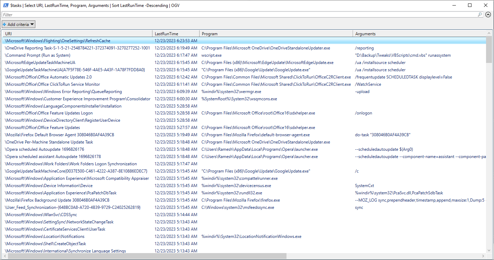Select the CertificateServicesClient\UserTask row
The image size is (494, 260).
pyautogui.click(x=244, y=229)
